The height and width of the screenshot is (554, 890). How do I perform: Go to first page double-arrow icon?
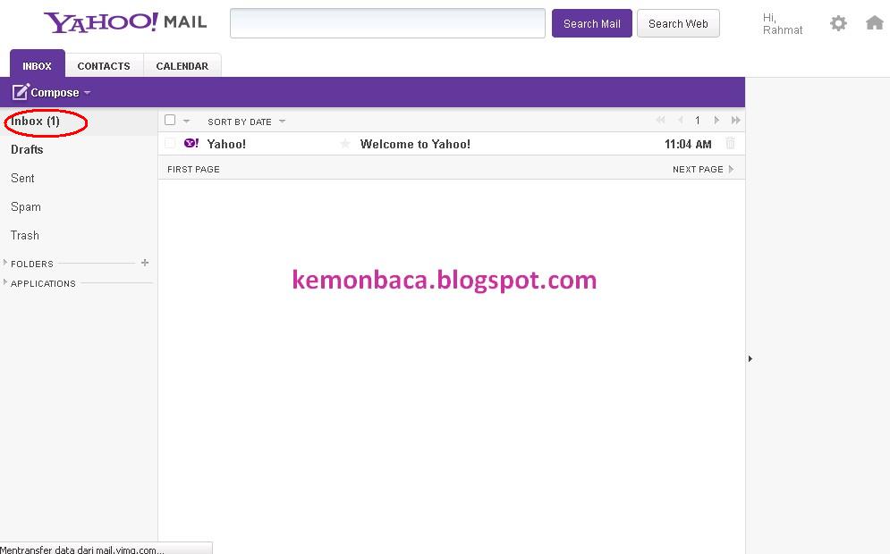[660, 121]
